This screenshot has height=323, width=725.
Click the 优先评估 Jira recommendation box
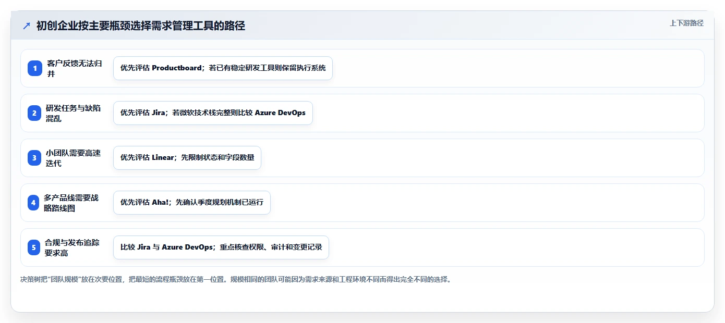[x=213, y=113]
